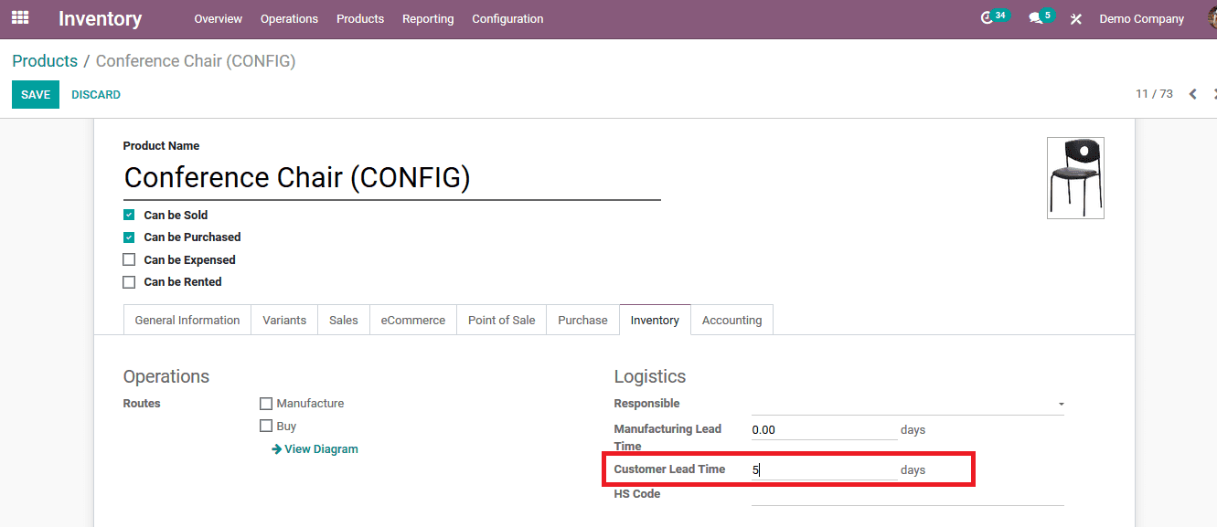Open the apps grid menu icon
Screen dimensions: 1217x527
[20, 17]
